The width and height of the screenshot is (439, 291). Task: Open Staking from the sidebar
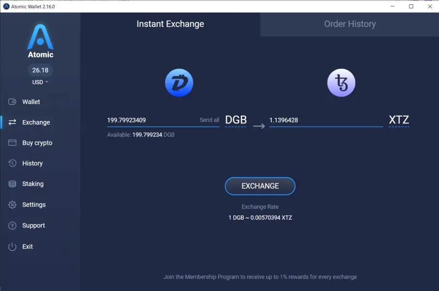(33, 184)
